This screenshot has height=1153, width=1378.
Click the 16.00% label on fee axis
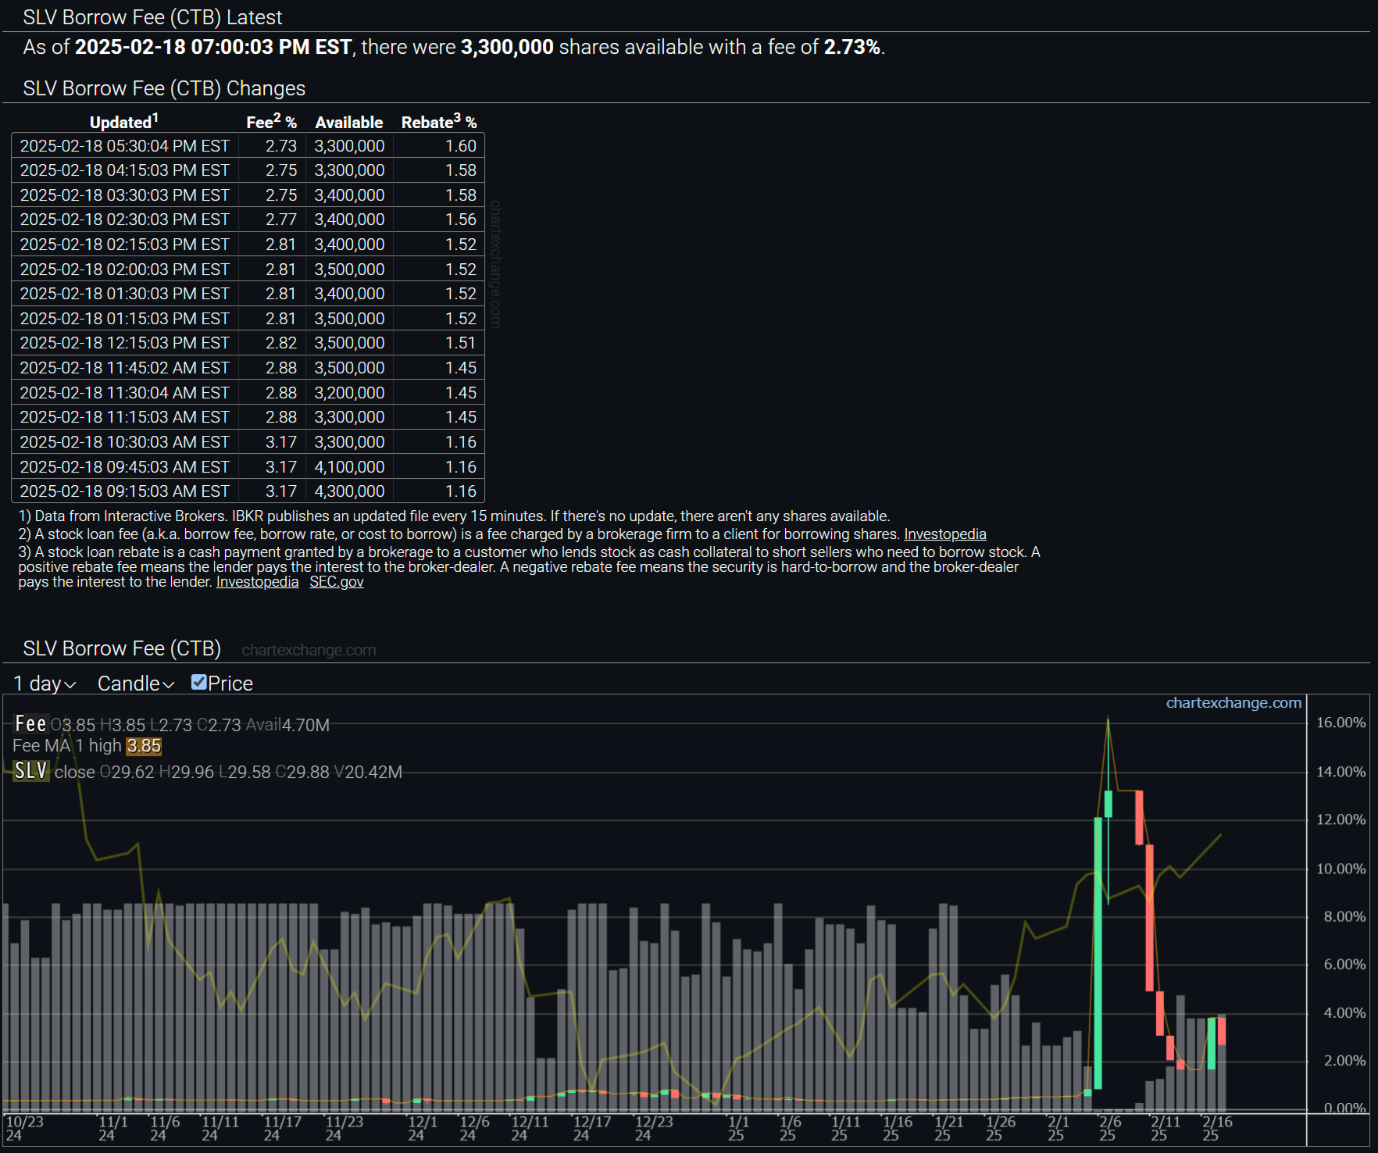tap(1340, 723)
